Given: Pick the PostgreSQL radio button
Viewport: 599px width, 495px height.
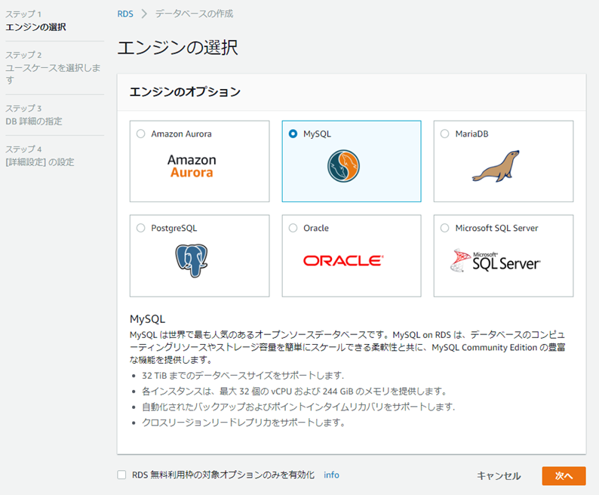Looking at the screenshot, I should tap(141, 228).
